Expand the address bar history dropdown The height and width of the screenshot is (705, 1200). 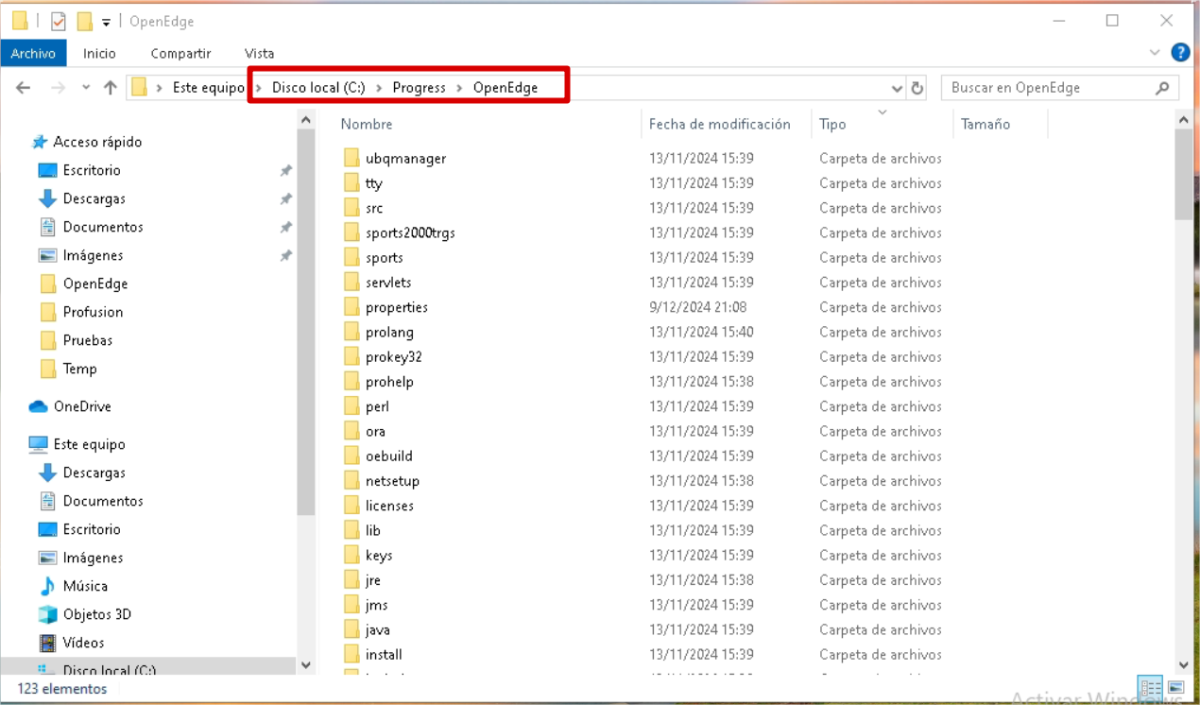point(897,88)
